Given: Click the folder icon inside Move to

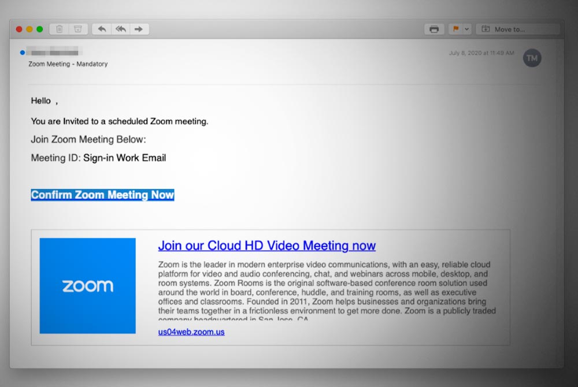Looking at the screenshot, I should coord(484,28).
